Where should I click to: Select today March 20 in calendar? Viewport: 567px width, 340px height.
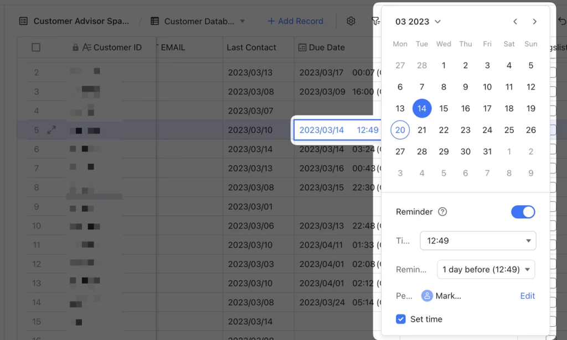[x=400, y=130]
